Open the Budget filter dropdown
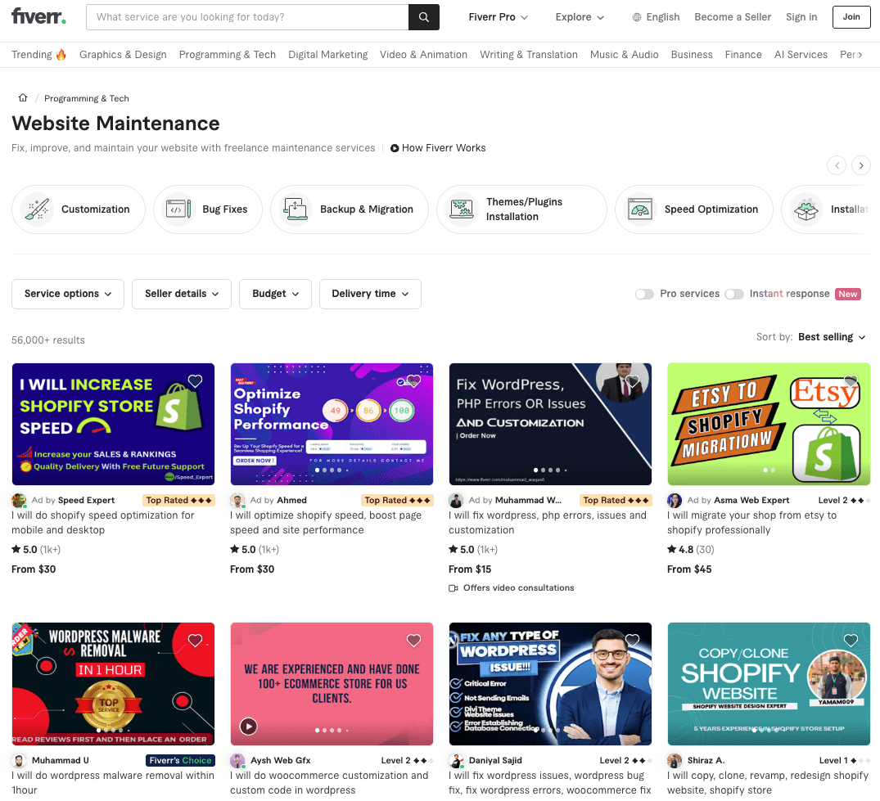This screenshot has height=801, width=880. tap(276, 294)
